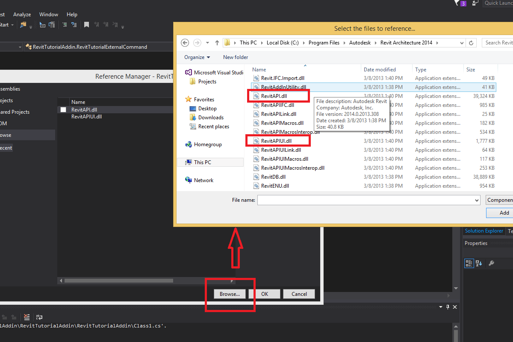Open the Output pane window position dropdown
Screen dimensions: 513x342
(441, 307)
